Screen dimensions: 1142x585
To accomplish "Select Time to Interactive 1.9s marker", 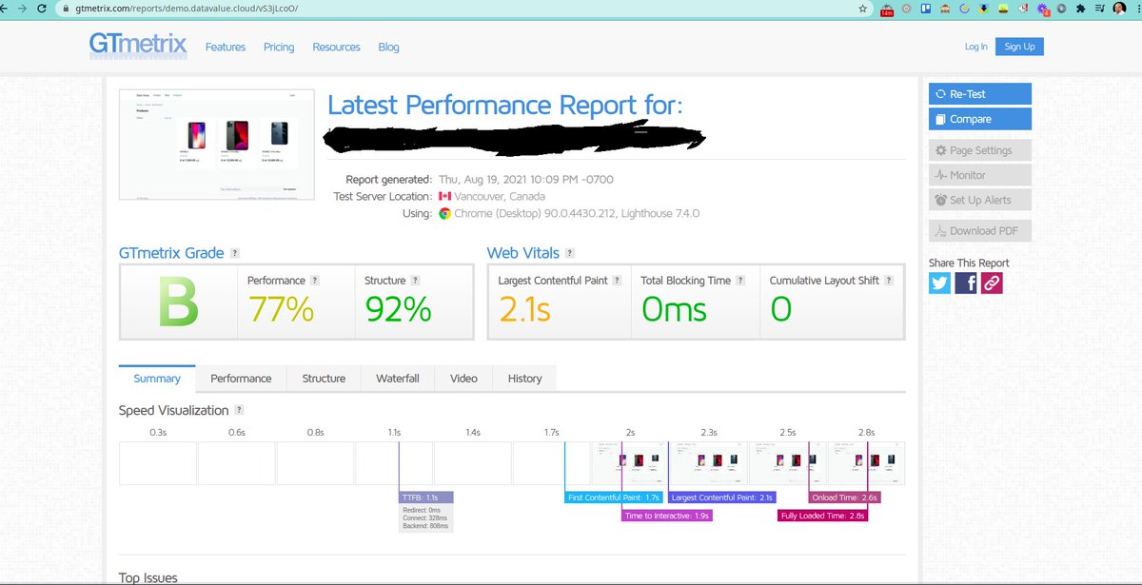I will (667, 516).
